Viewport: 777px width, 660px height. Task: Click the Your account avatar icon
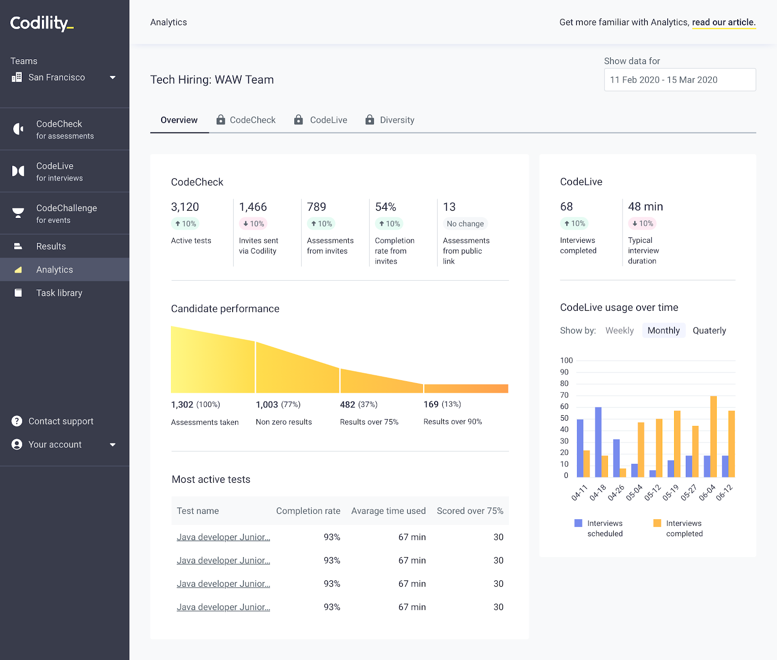(x=17, y=444)
